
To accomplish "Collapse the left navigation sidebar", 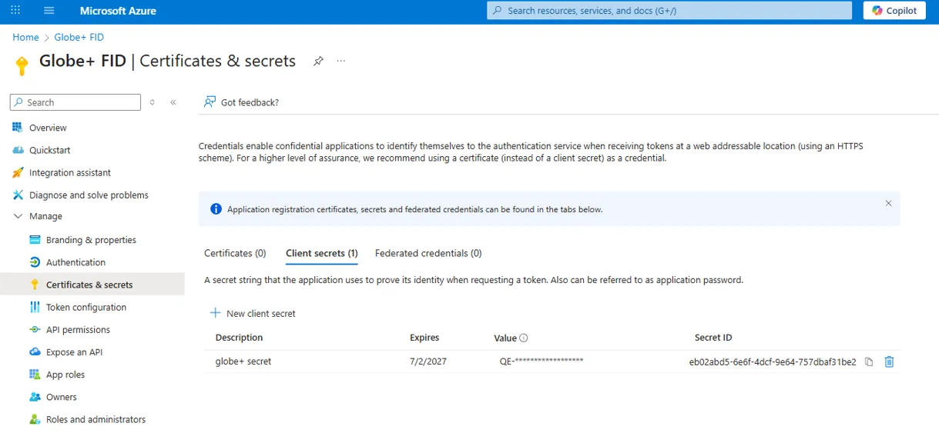I will pos(173,102).
